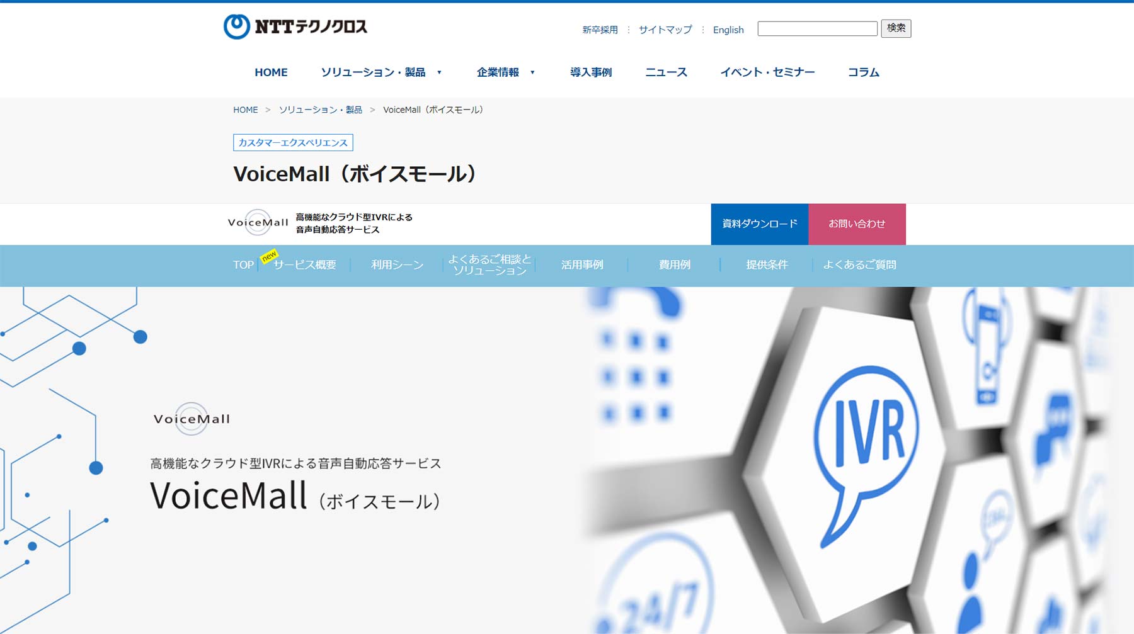This screenshot has width=1134, height=634.
Task: Click the VoiceMall logo in sub-header
Action: [x=258, y=222]
